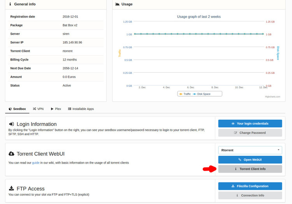Screen dimensions: 292x204
Task: Click the pencil icon beside Change Password
Action: point(236,133)
